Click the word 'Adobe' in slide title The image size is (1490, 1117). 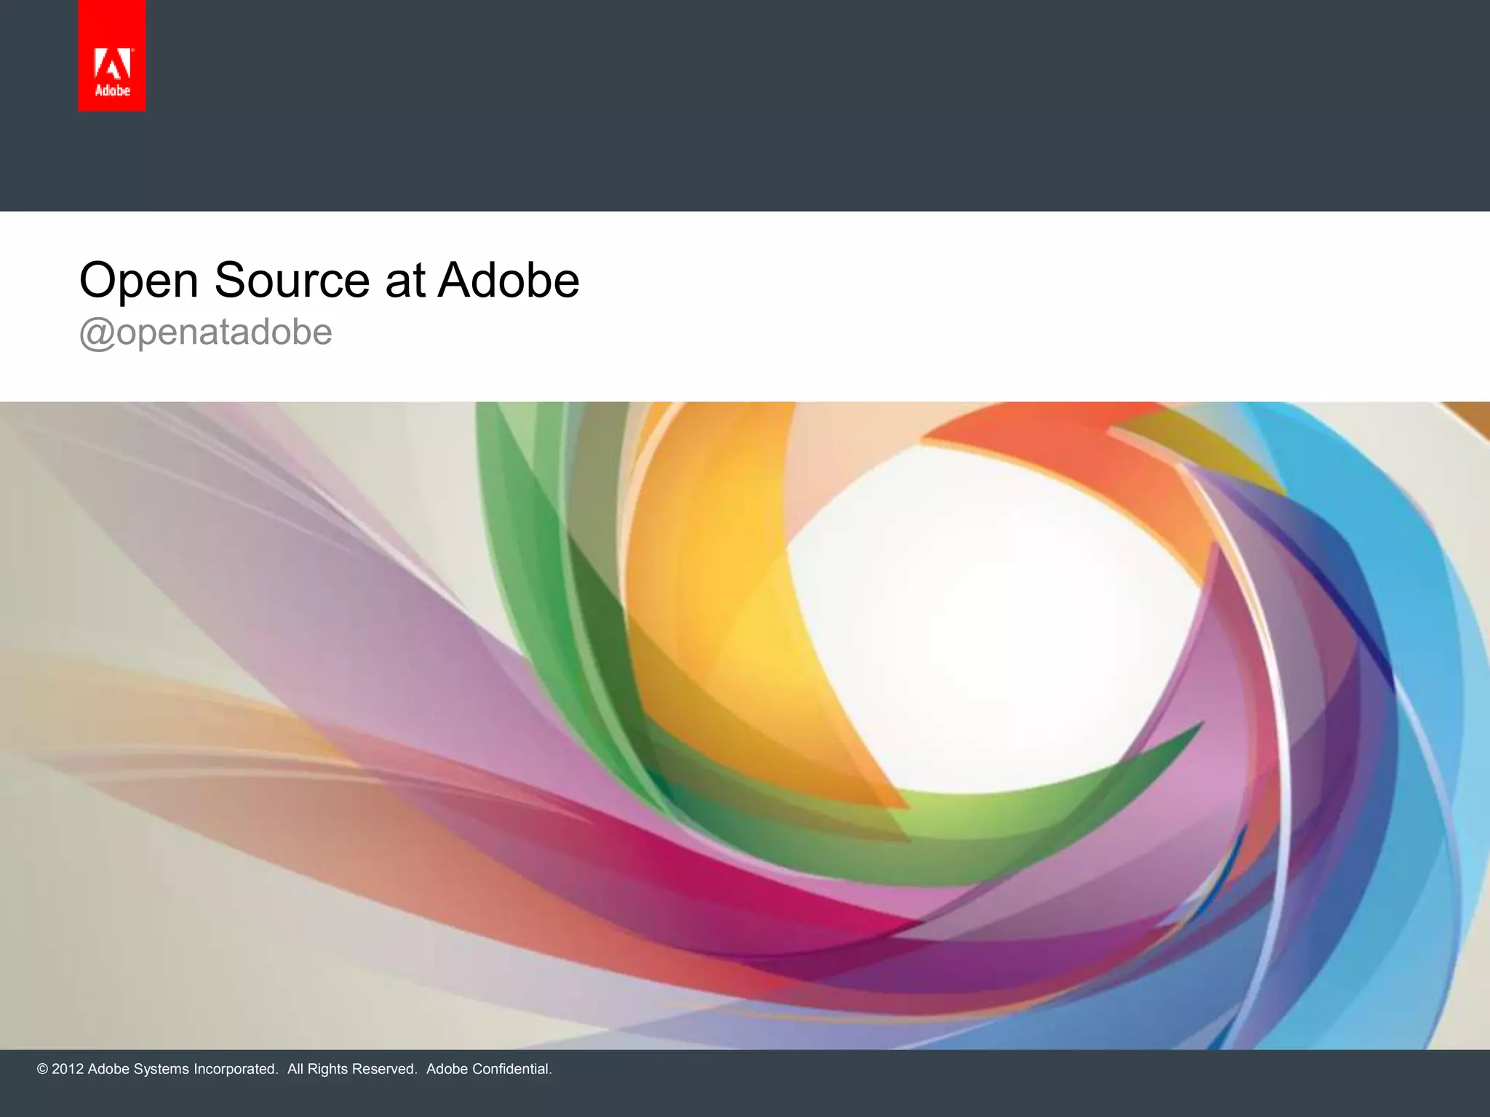coord(508,280)
